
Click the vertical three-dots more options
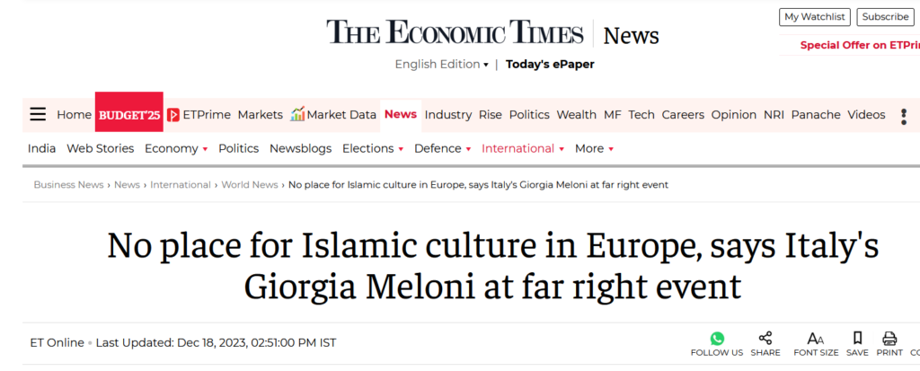click(904, 115)
